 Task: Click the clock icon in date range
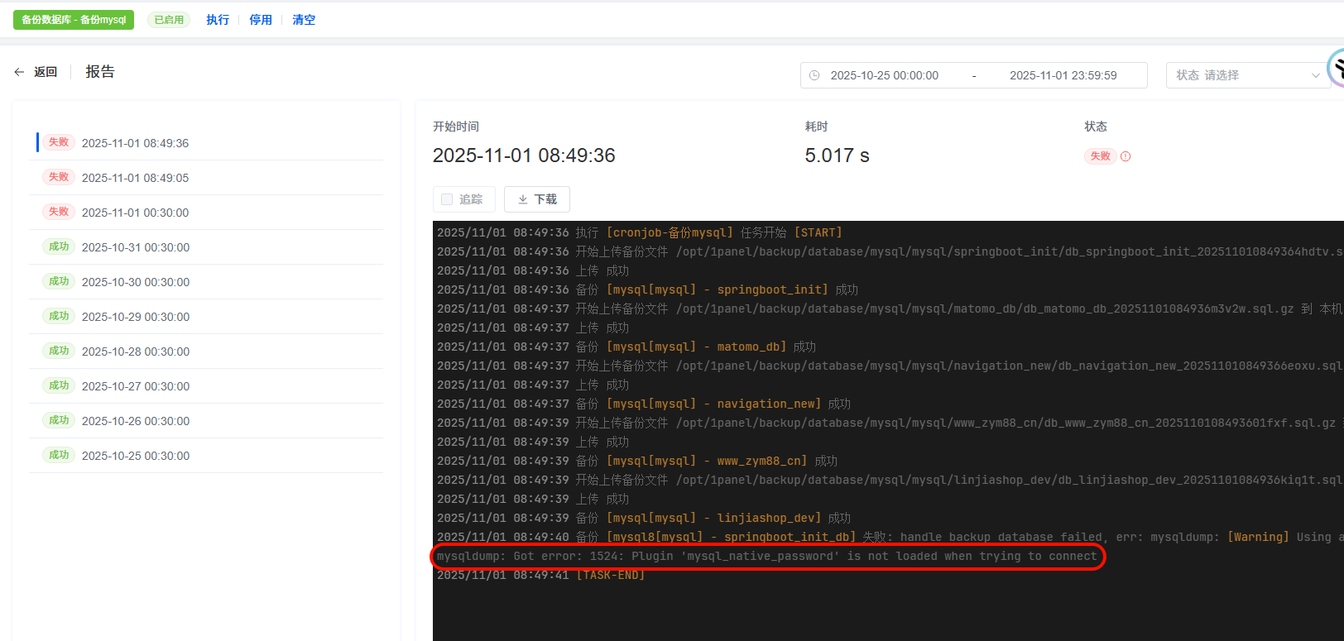(814, 75)
